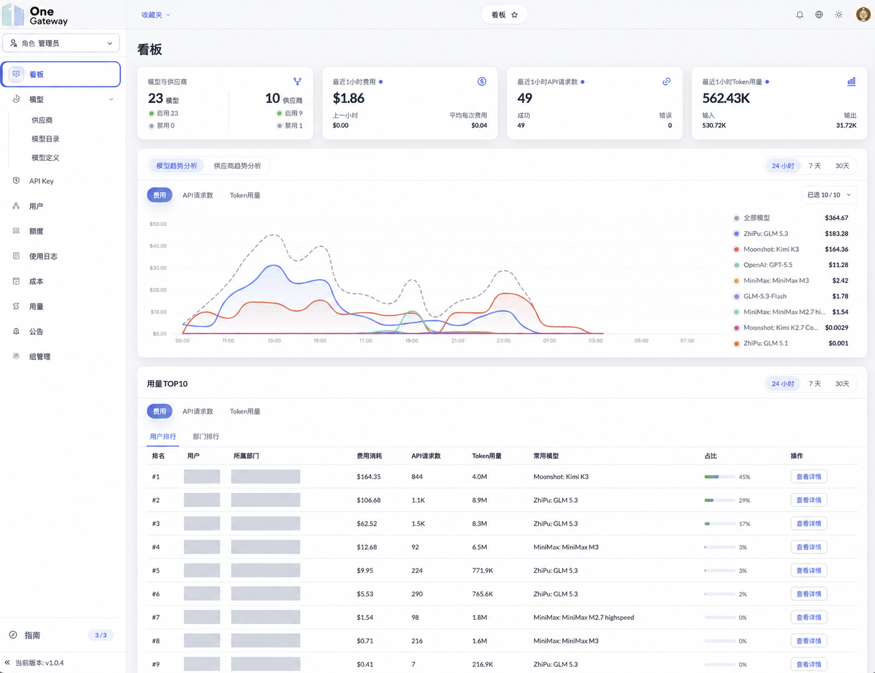Open the 指南 guide with 3/3 badge
This screenshot has width=875, height=673.
click(61, 635)
